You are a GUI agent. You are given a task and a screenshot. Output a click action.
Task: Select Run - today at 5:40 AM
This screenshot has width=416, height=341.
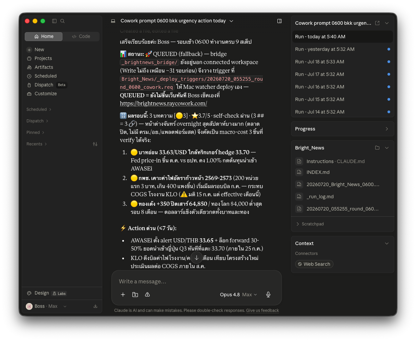[x=343, y=37]
